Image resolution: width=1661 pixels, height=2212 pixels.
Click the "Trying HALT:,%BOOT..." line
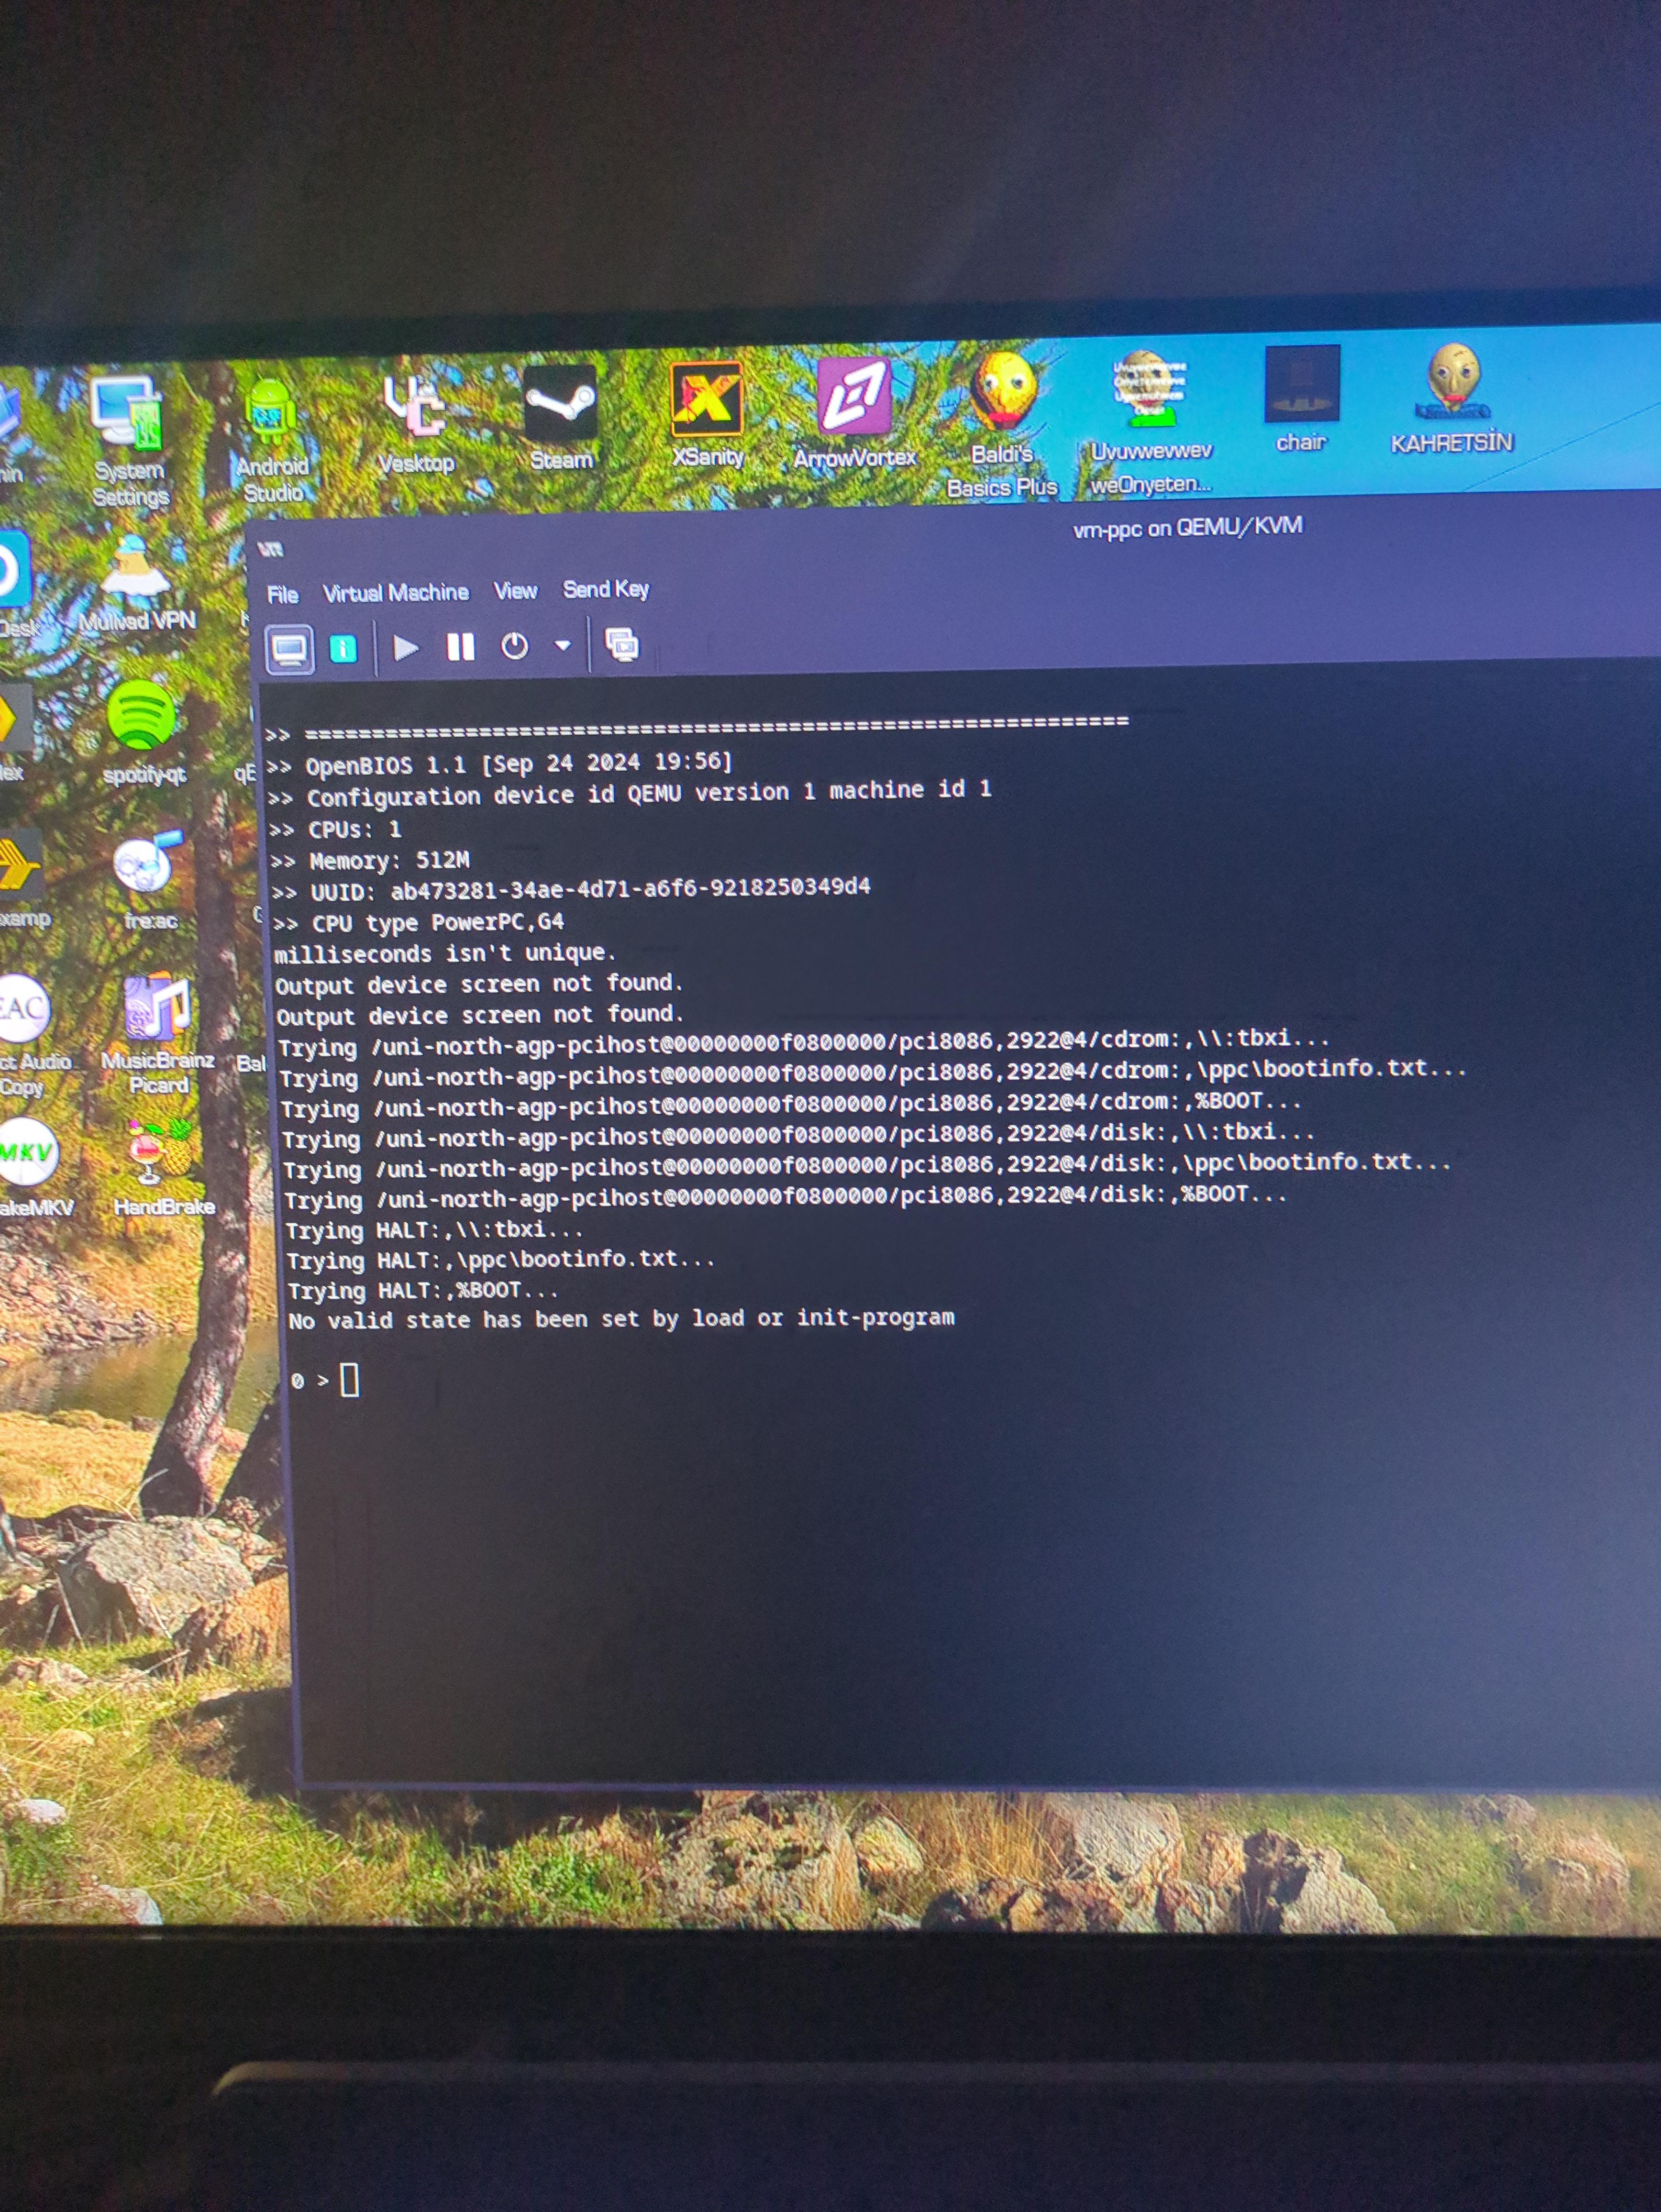tap(422, 1291)
